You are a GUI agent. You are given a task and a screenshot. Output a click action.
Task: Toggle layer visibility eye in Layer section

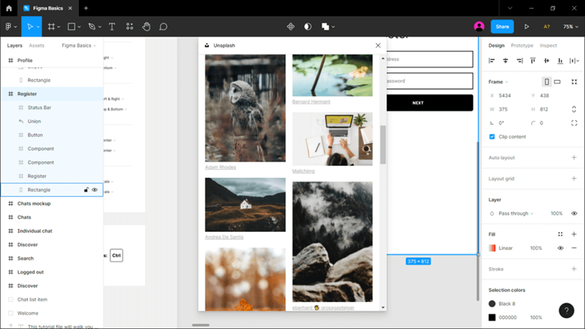[574, 213]
